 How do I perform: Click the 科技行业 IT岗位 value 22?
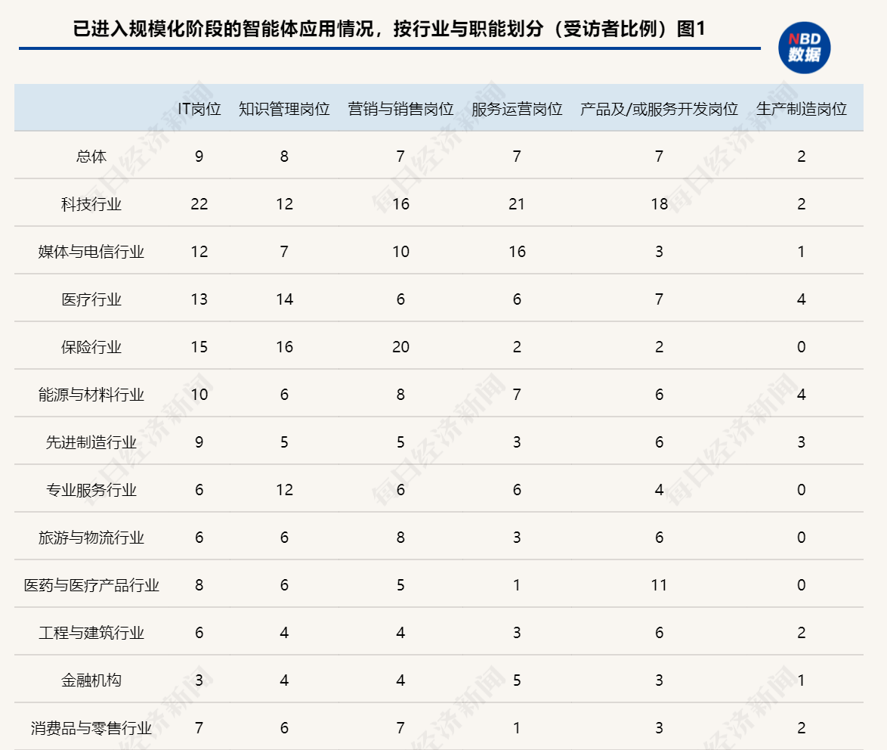(199, 204)
